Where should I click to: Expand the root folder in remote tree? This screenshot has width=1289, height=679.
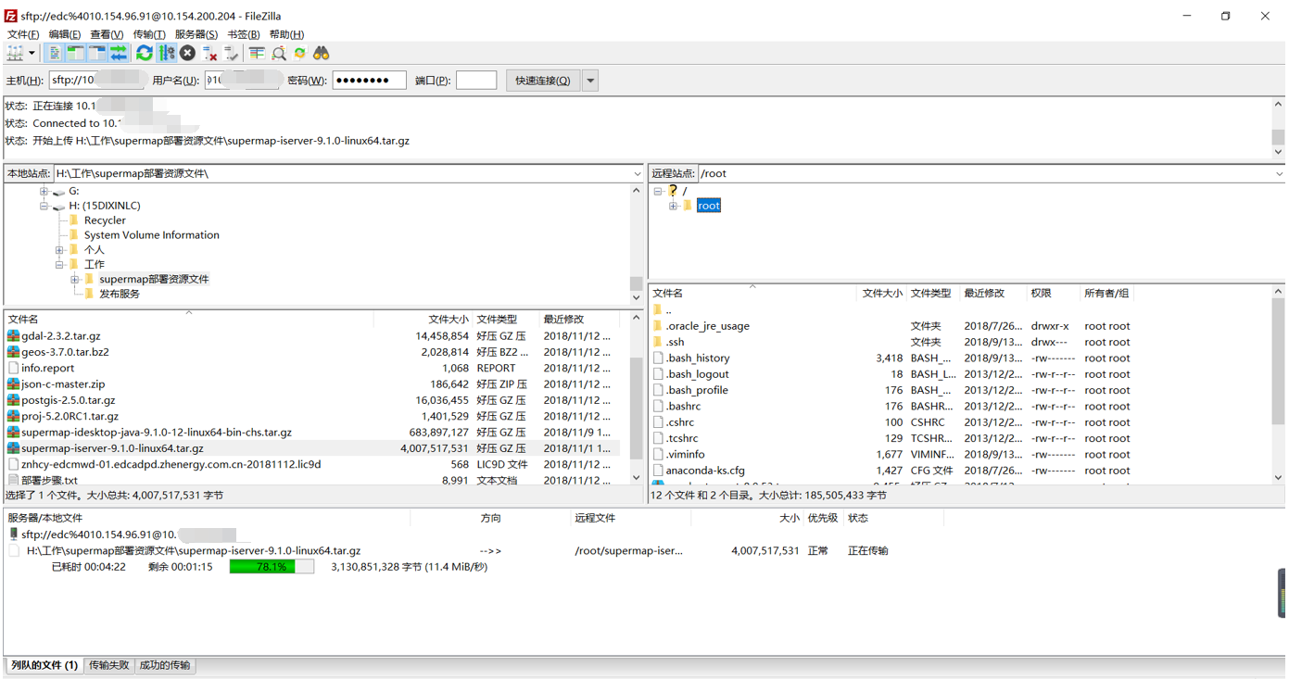(672, 205)
